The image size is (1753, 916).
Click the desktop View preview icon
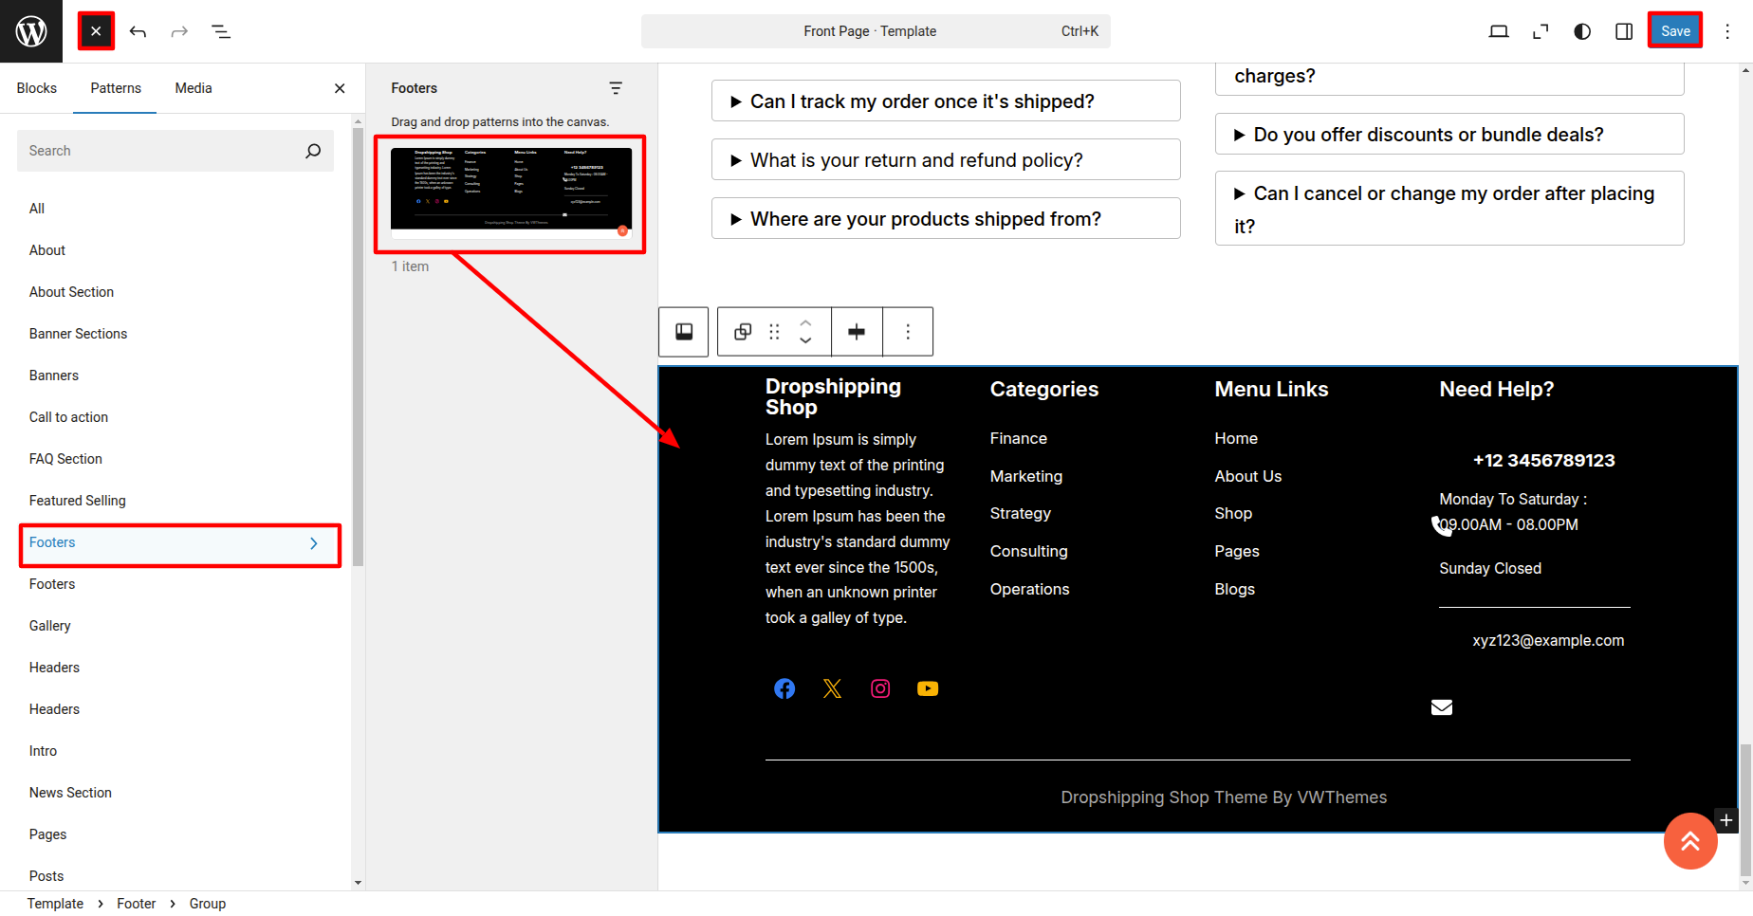click(x=1499, y=31)
